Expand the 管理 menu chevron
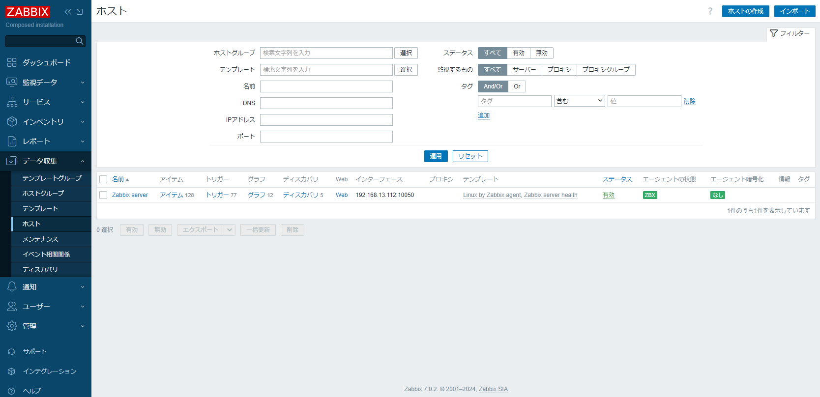The height and width of the screenshot is (397, 820). coord(83,326)
